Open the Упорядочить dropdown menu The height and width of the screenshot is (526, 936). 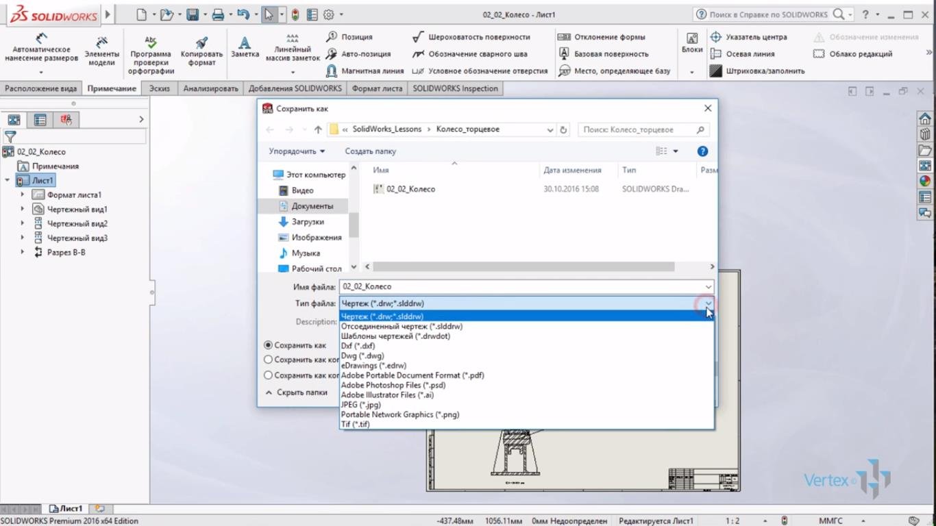(297, 151)
